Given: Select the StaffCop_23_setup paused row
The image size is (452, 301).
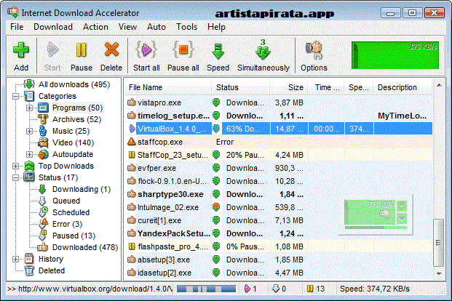Looking at the screenshot, I should (279, 155).
